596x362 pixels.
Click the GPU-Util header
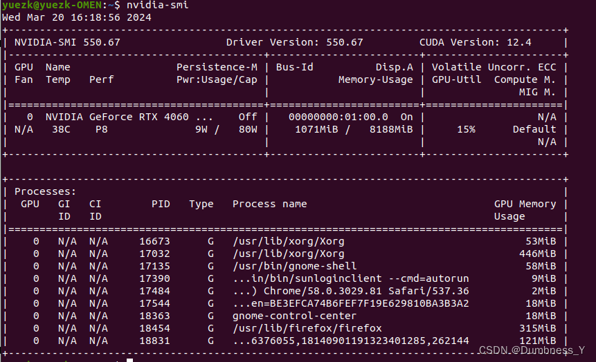pos(456,79)
